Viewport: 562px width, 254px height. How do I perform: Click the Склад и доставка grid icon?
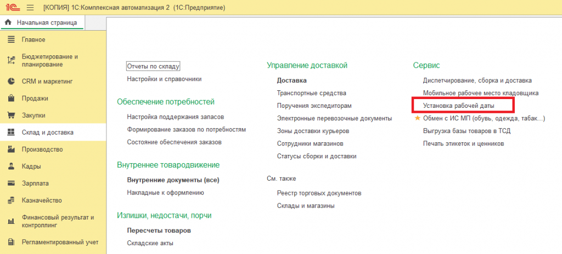click(x=11, y=132)
